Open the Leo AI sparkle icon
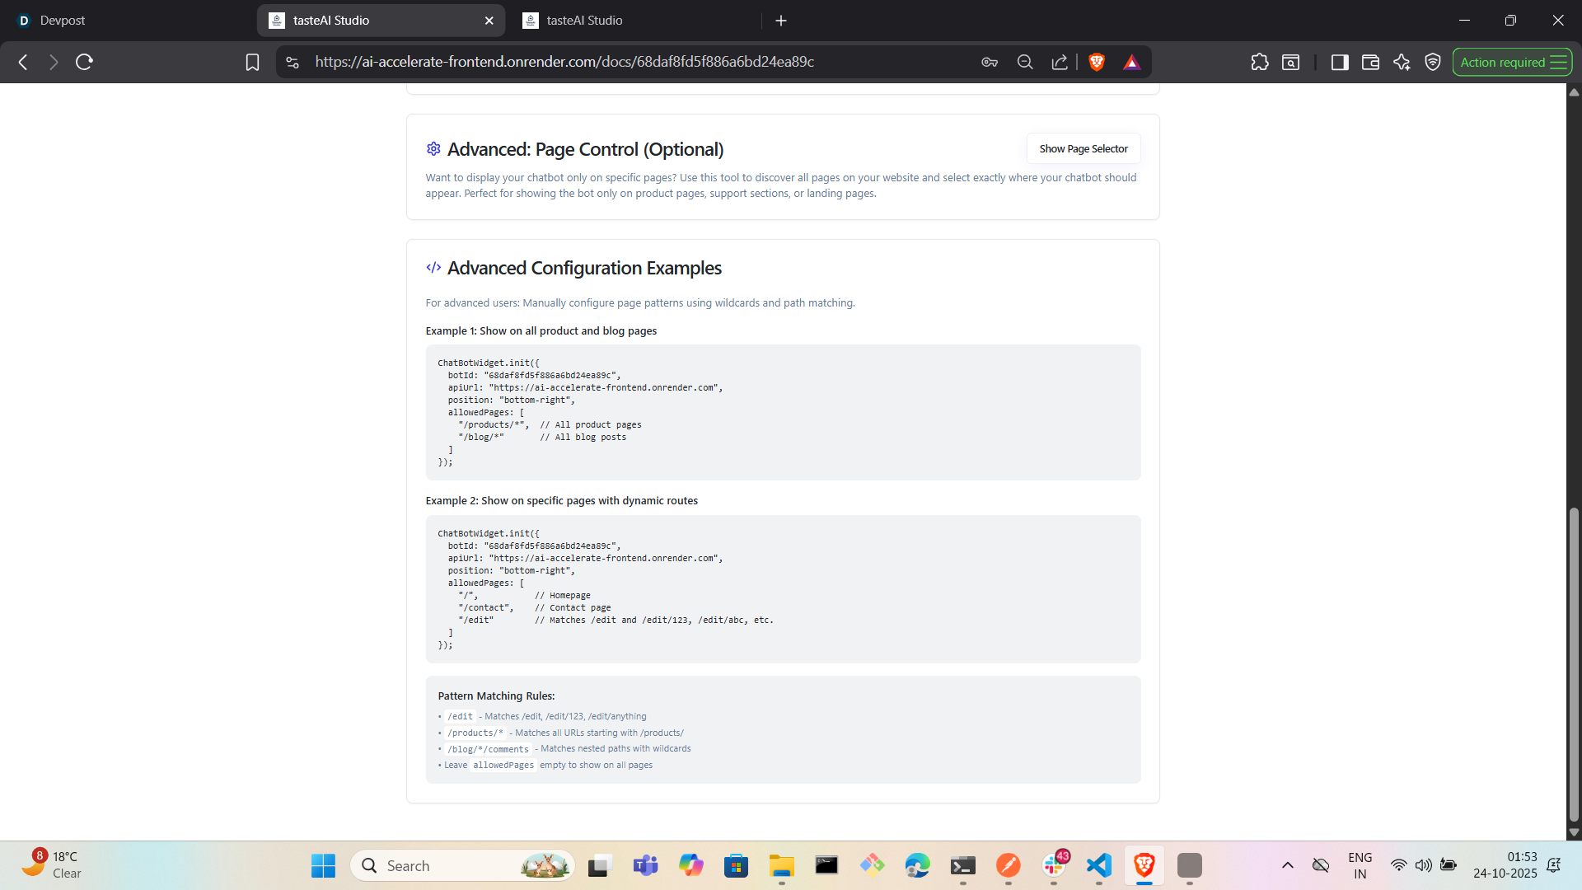This screenshot has height=890, width=1582. [x=1402, y=62]
